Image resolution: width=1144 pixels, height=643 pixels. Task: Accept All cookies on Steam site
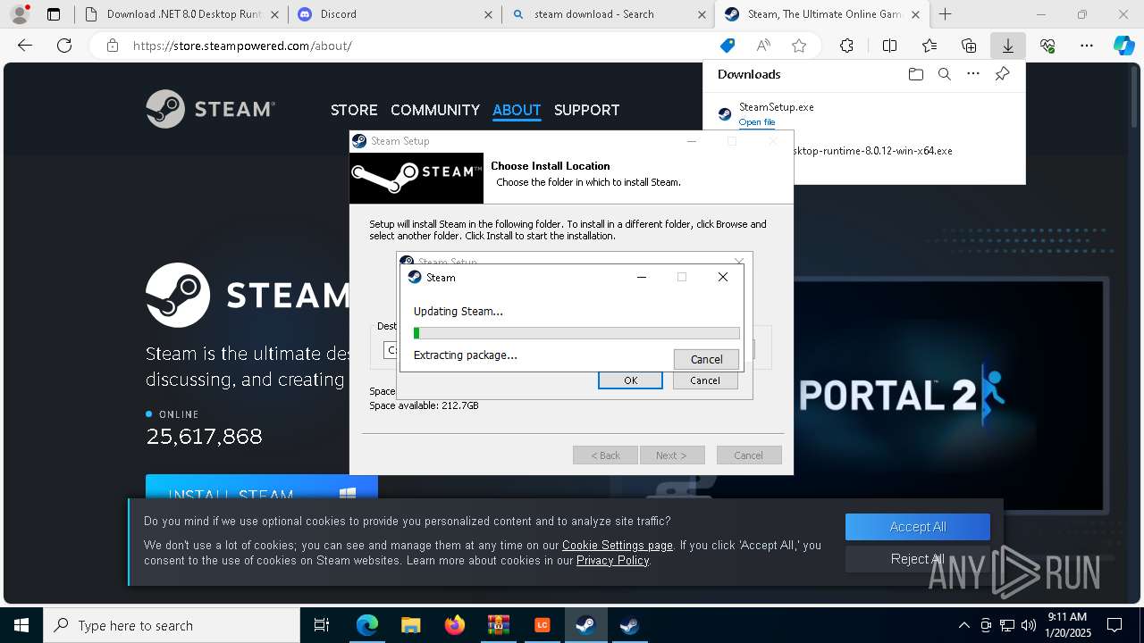tap(918, 527)
